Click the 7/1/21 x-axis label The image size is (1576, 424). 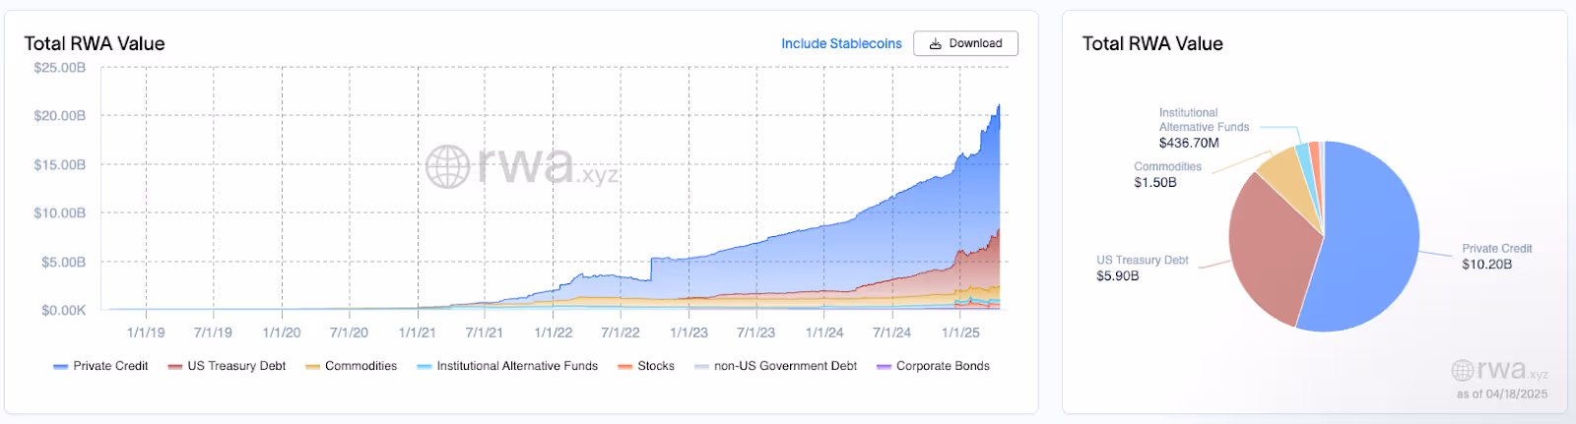point(484,333)
